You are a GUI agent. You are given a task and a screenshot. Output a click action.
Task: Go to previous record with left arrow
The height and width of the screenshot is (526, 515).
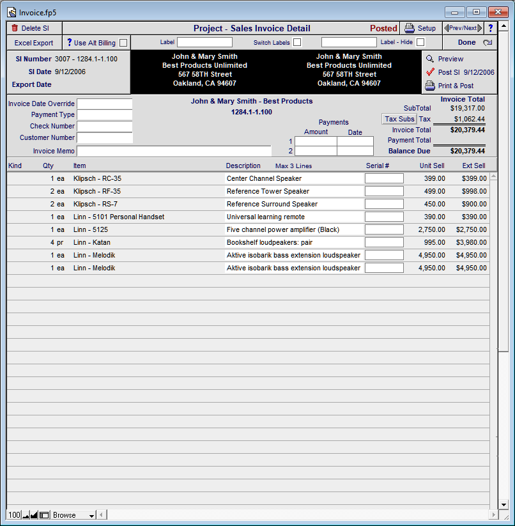coord(446,28)
